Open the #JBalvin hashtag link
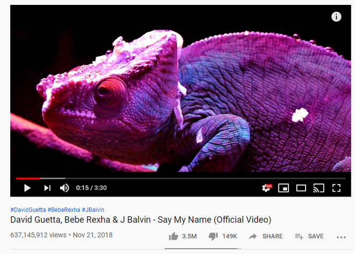The height and width of the screenshot is (254, 355). [x=93, y=210]
